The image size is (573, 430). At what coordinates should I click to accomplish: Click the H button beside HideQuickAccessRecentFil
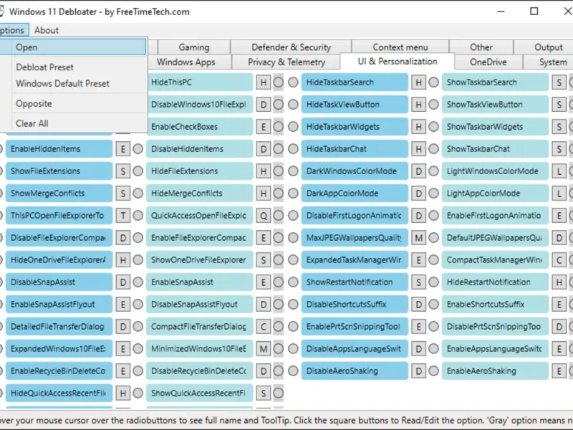click(122, 393)
